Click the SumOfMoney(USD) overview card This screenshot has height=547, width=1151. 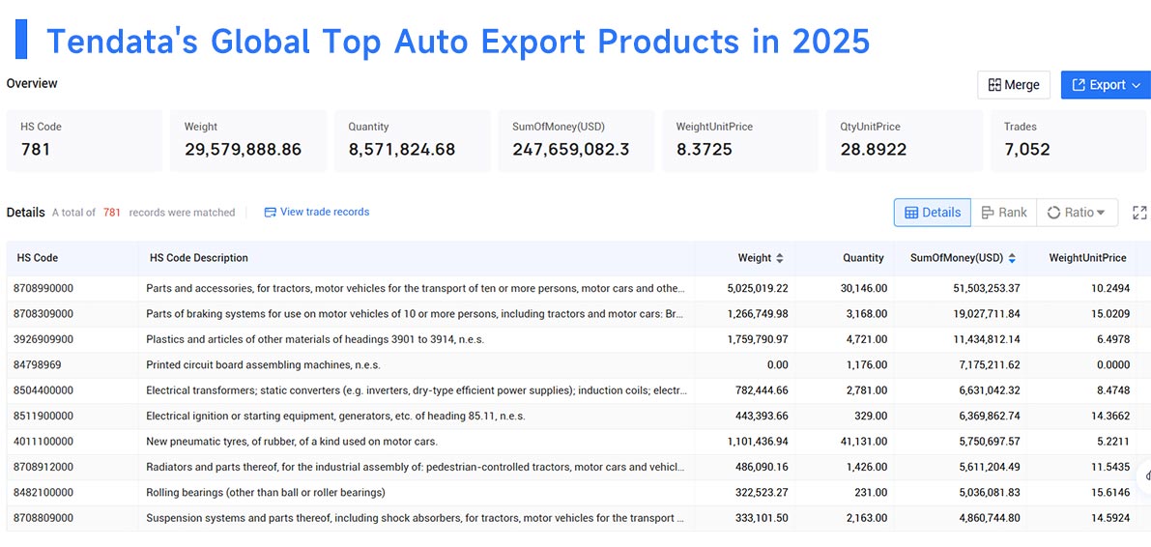[576, 141]
